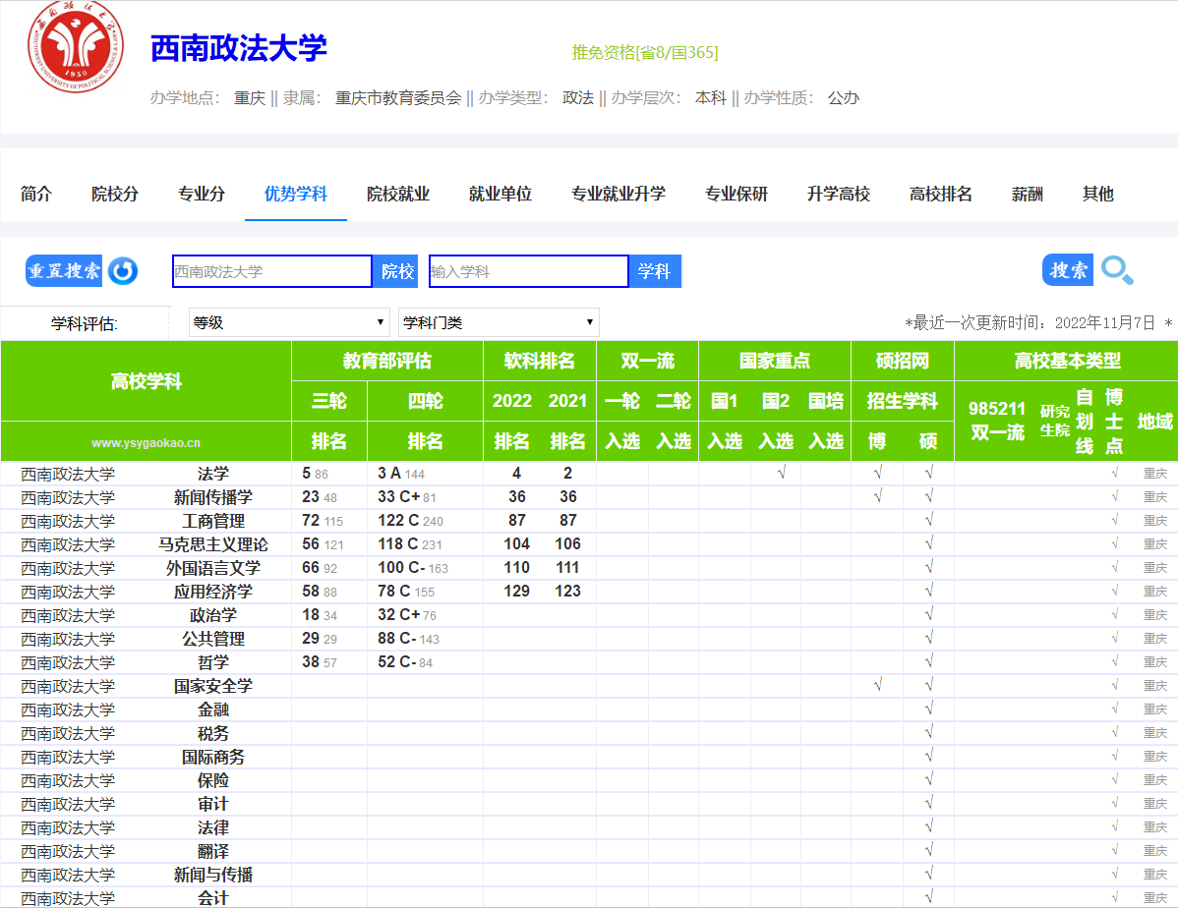1178x908 pixels.
Task: Open the 专业保研 tab
Action: [736, 194]
